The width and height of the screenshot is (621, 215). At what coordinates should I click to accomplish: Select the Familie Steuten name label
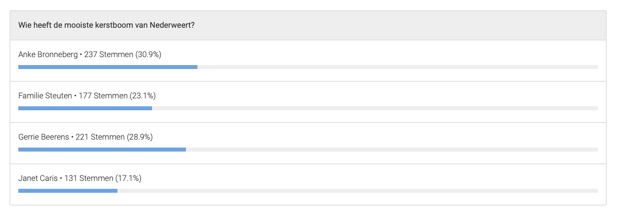coord(45,96)
